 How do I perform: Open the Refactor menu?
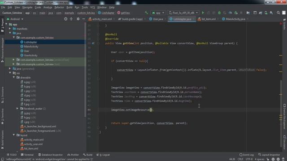tap(59, 7)
